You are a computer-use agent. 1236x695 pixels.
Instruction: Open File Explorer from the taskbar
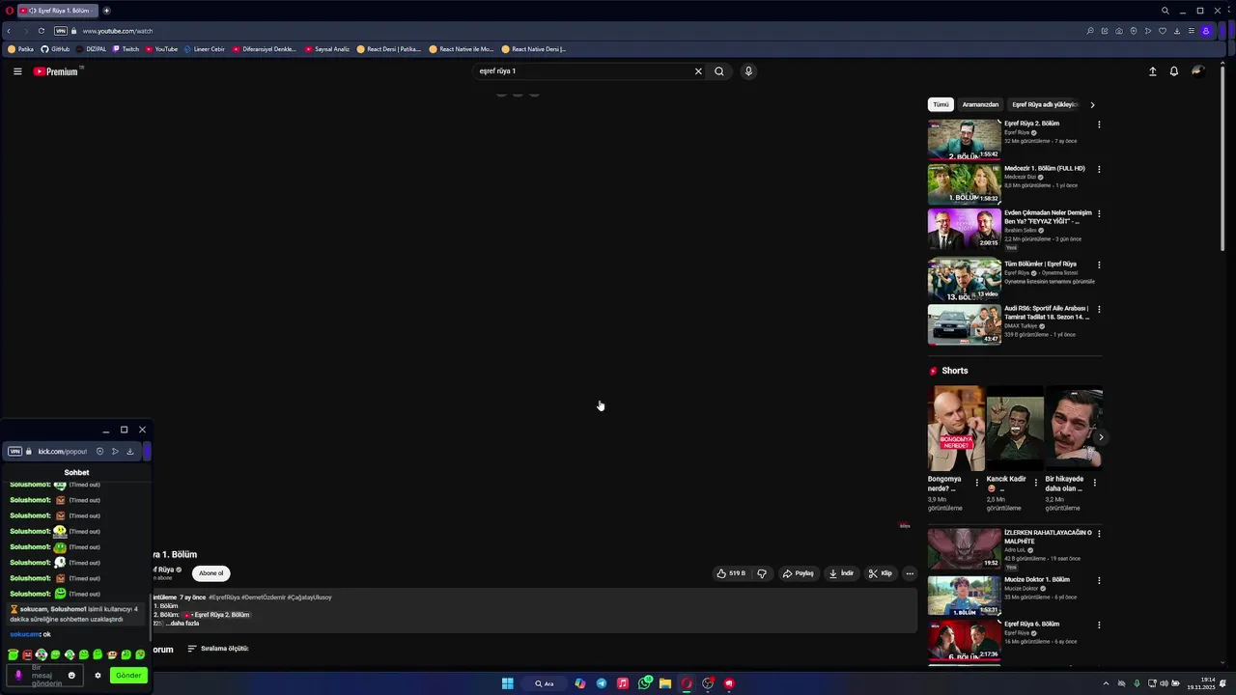pos(665,683)
